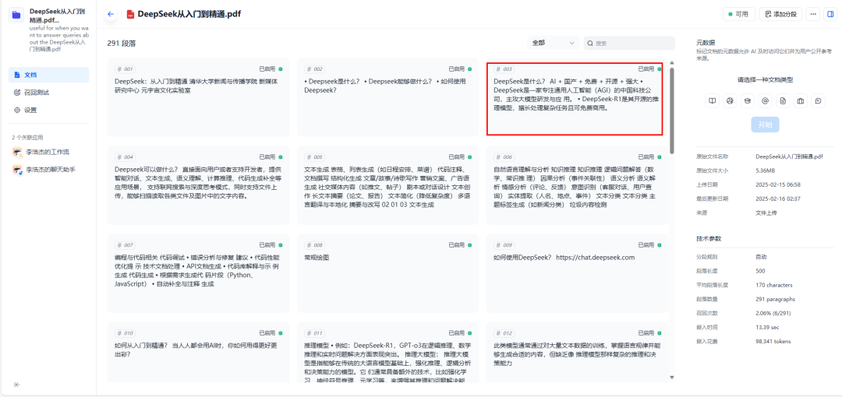This screenshot has height=397, width=842.
Task: Open the 可用 availability status dropdown
Action: [x=739, y=14]
